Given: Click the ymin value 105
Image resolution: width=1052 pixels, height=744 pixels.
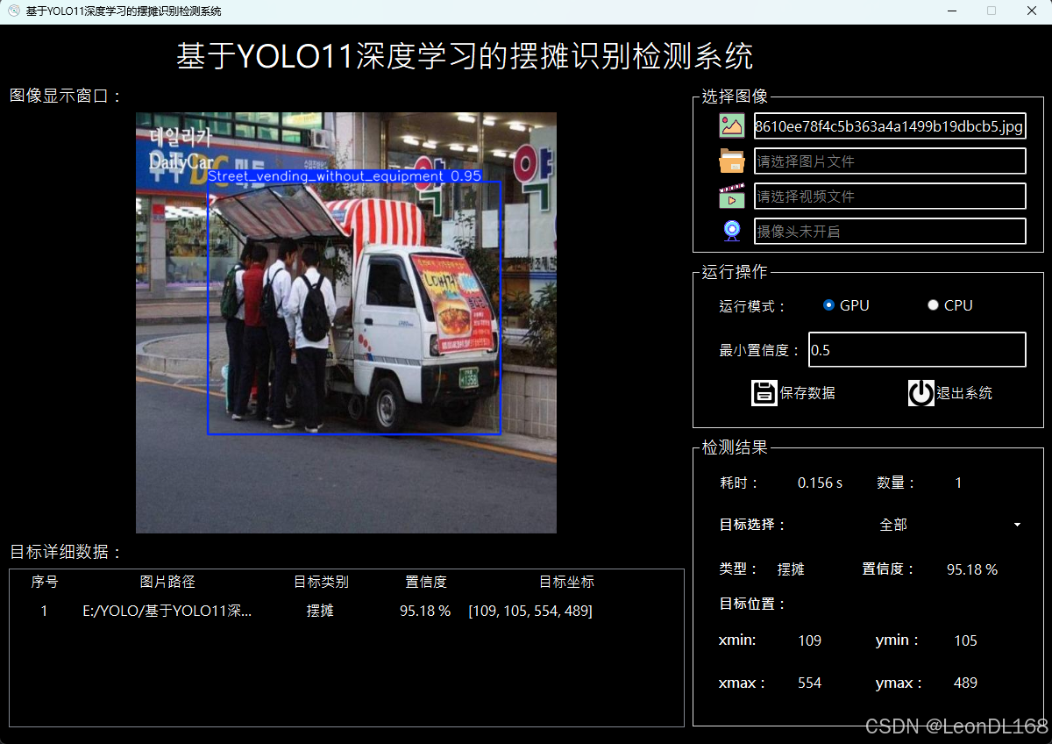Looking at the screenshot, I should pyautogui.click(x=965, y=640).
